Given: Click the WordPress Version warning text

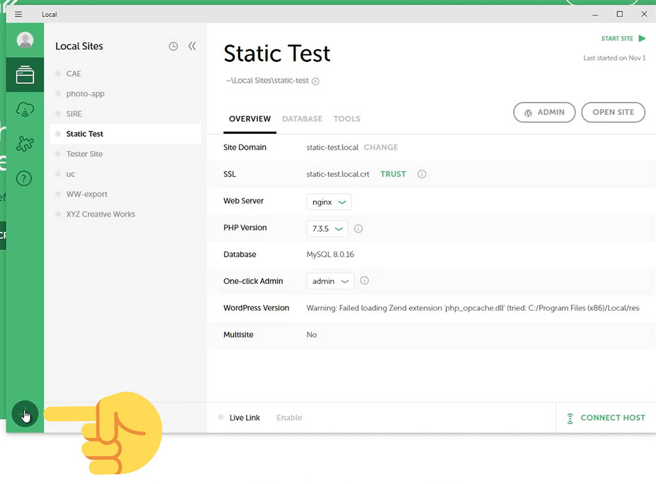Looking at the screenshot, I should [x=473, y=308].
